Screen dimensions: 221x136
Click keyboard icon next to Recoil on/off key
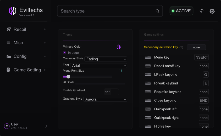148,66
